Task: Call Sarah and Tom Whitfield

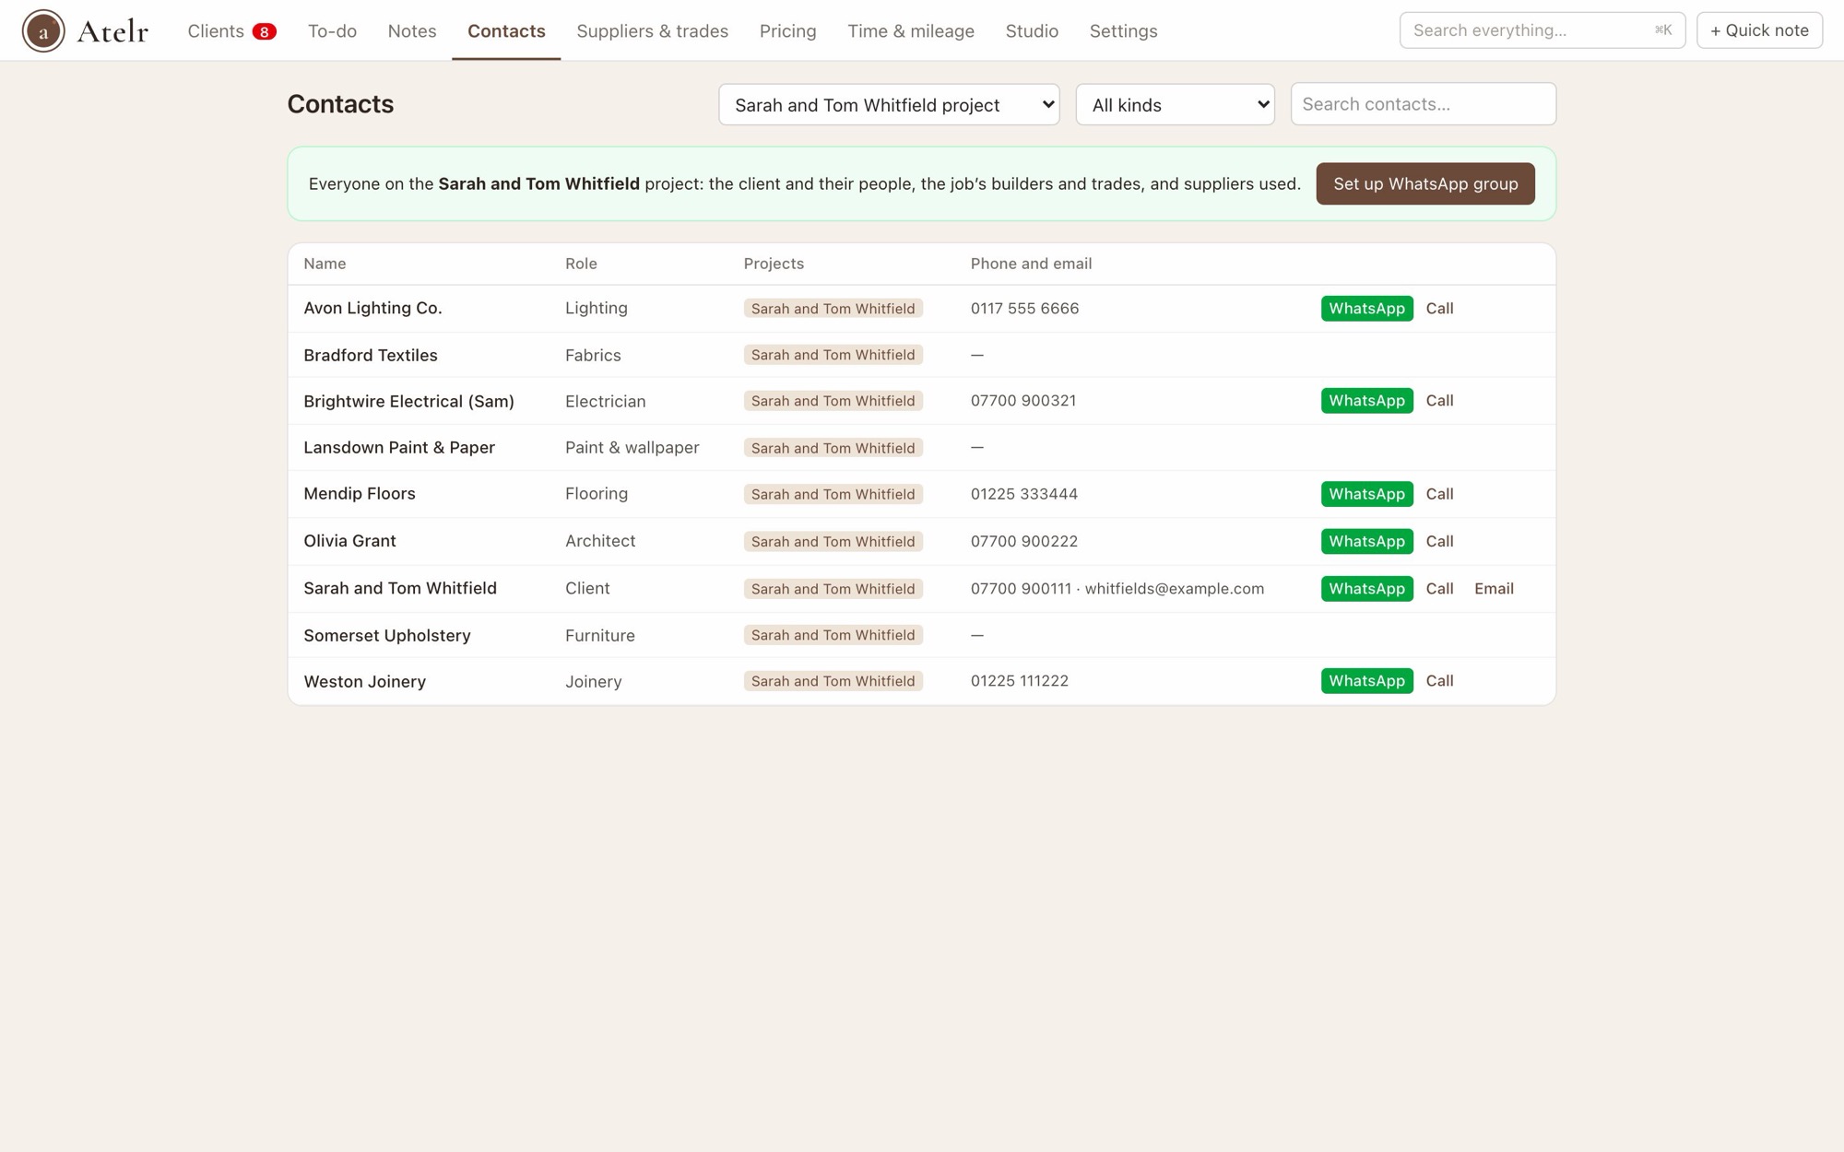Action: 1439,589
